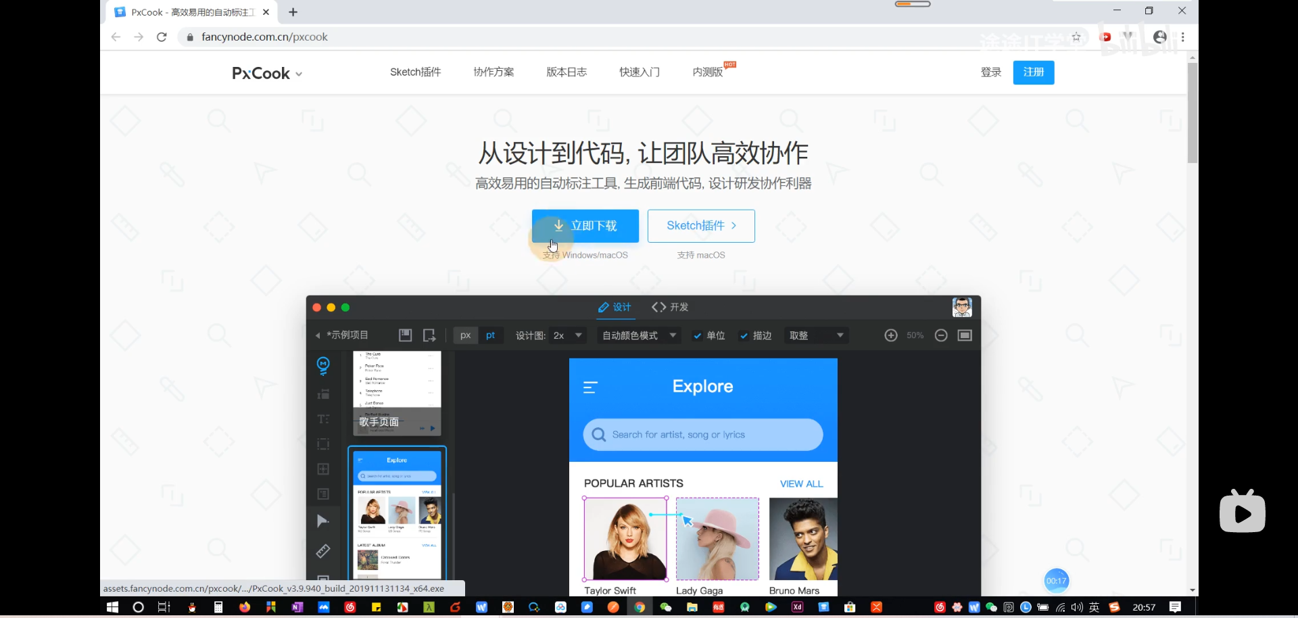Bookmark this page with the star icon
1298x618 pixels.
pos(1076,37)
